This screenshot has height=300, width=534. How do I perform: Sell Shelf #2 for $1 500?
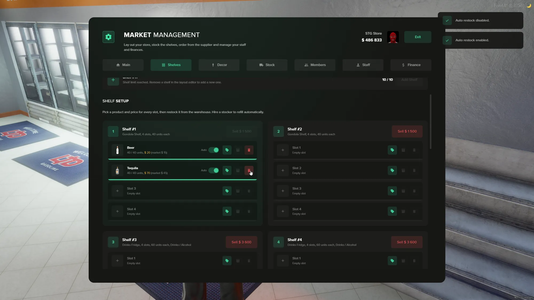(x=407, y=131)
